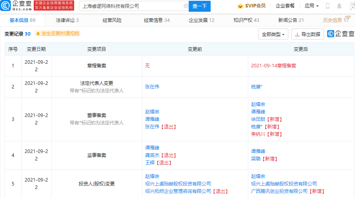The height and width of the screenshot is (198, 355).
Task: Click the 变更前 column header
Action: tap(195, 49)
